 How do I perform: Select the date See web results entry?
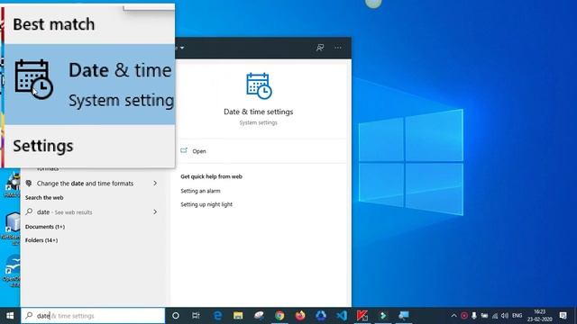[x=92, y=212]
